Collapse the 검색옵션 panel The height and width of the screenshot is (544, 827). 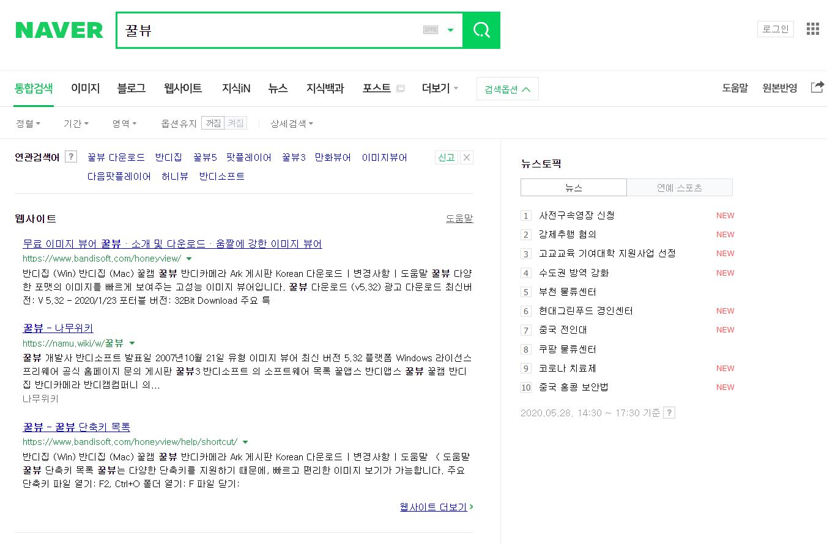[508, 89]
